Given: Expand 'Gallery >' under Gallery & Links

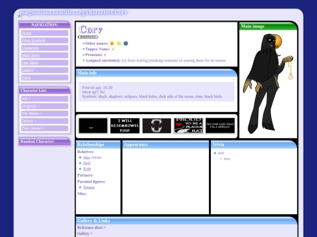Looking at the screenshot, I should pyautogui.click(x=85, y=233).
